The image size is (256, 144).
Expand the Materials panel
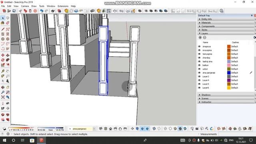pyautogui.click(x=226, y=23)
